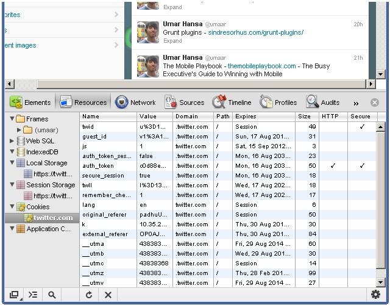Select the IndexedDB database icon
390x305 pixels.
pos(21,152)
